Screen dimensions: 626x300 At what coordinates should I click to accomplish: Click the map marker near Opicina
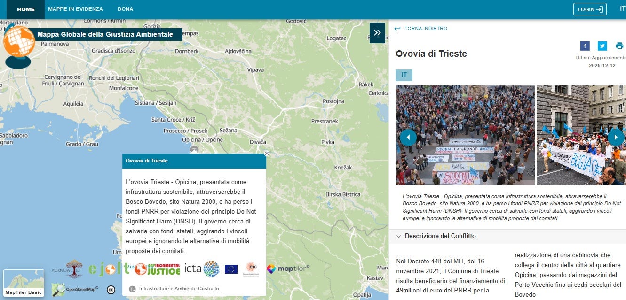click(194, 149)
